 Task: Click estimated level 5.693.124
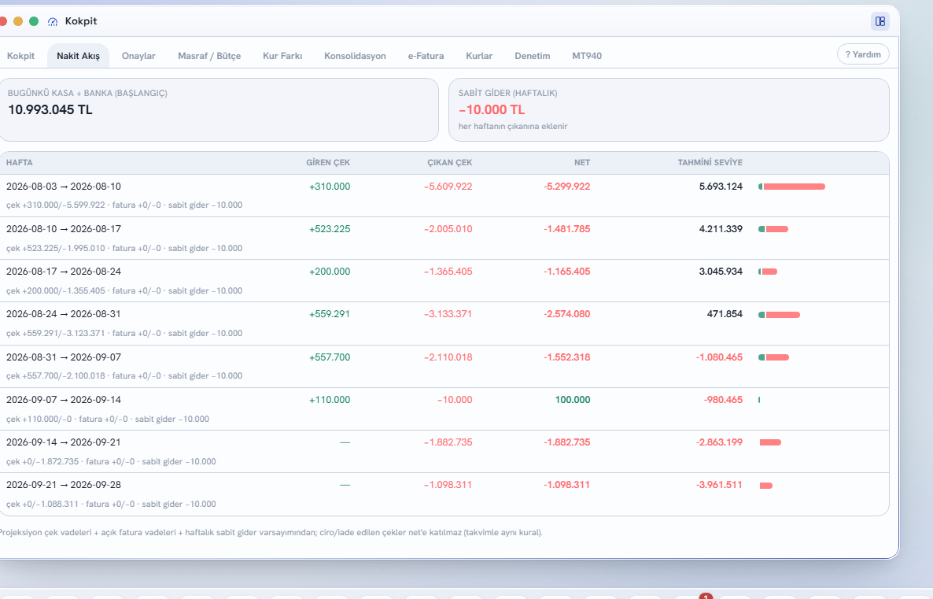(x=721, y=187)
